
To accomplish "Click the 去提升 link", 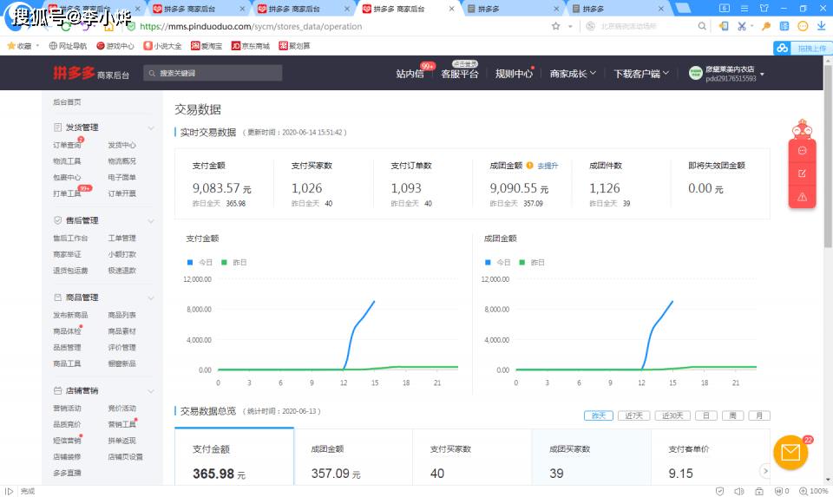I will point(548,167).
